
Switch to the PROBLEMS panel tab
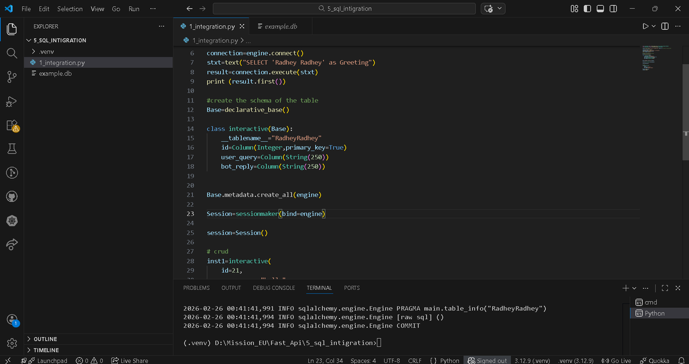196,288
